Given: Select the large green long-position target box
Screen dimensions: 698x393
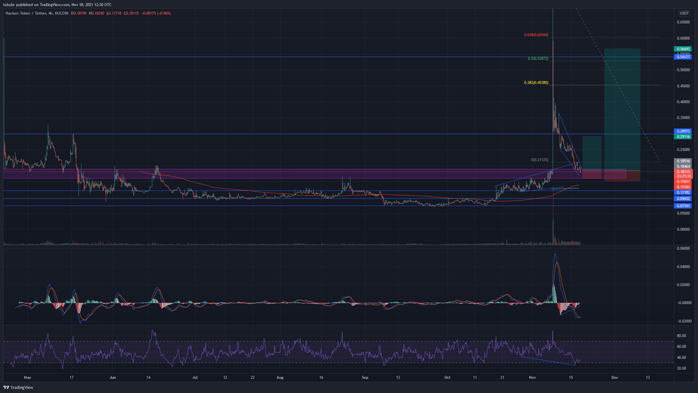Looking at the screenshot, I should (622, 109).
